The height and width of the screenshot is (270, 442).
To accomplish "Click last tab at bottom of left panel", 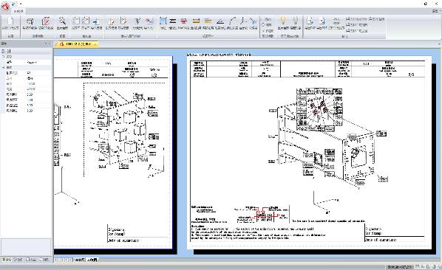I will (44, 260).
